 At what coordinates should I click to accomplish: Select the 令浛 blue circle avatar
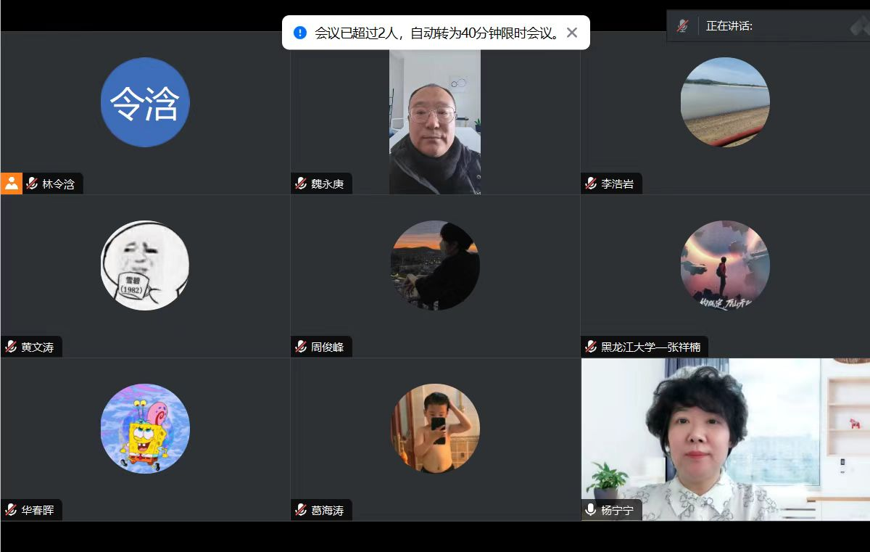[x=145, y=102]
